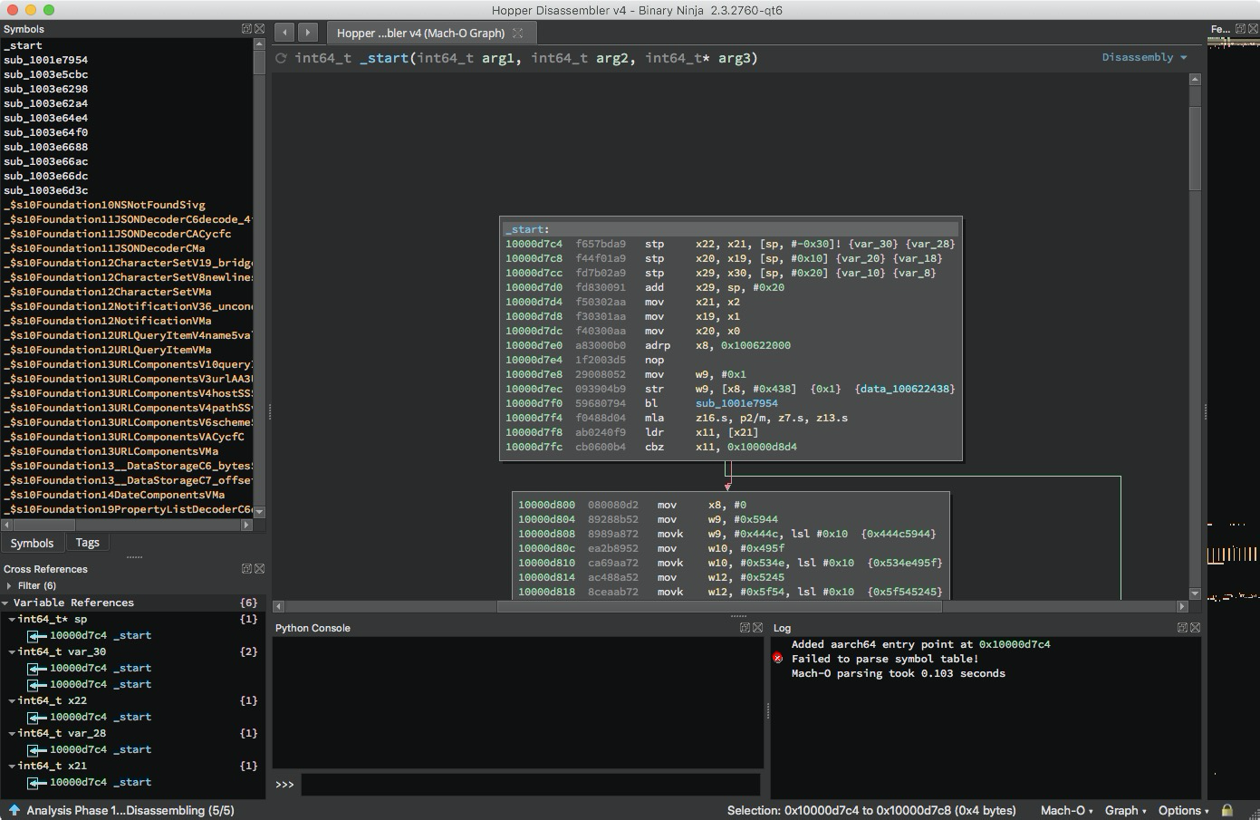Follow the sub_1001e7954 call link
Viewport: 1260px width, 820px height.
(x=736, y=403)
